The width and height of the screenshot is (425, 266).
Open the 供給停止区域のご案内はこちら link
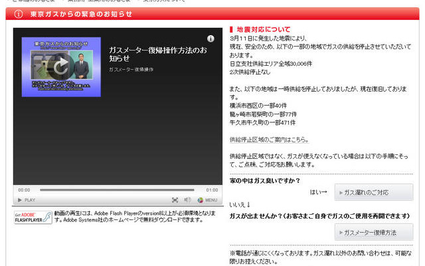pos(269,140)
